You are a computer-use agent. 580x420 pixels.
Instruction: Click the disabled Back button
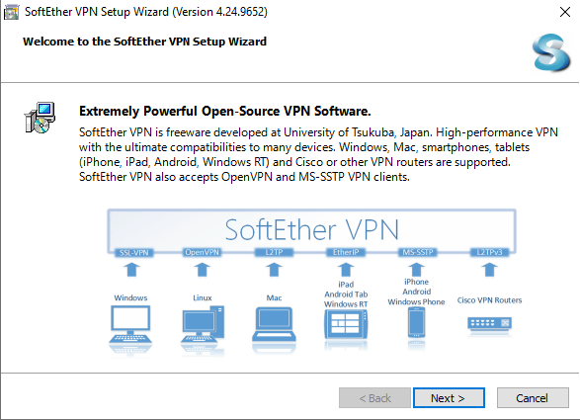(374, 398)
